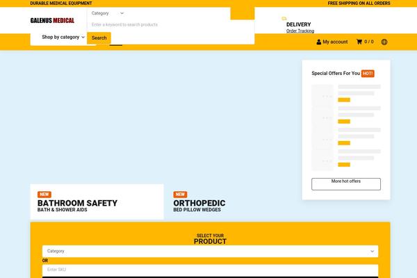This screenshot has height=278, width=417.
Task: Expand the Select Your Product Category dropdown
Action: click(210, 251)
